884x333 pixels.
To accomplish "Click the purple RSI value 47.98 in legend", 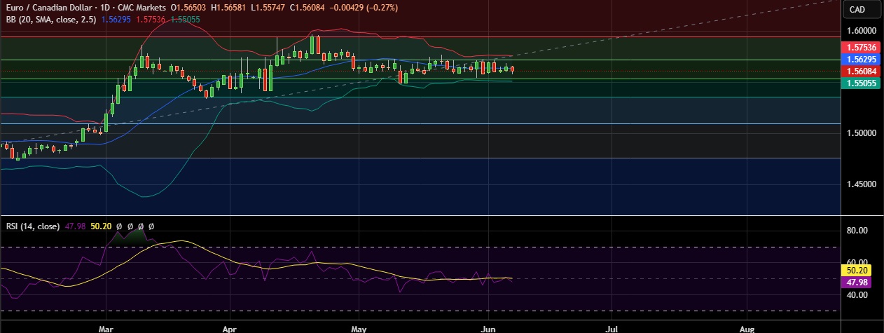I will [74, 226].
